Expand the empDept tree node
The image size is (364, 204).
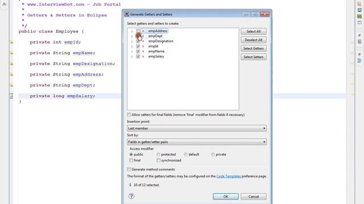(x=132, y=36)
